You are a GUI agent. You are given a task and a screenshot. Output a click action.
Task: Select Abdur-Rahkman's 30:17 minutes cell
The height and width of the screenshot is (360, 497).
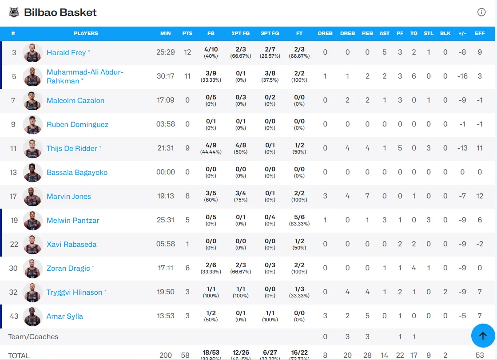point(166,76)
